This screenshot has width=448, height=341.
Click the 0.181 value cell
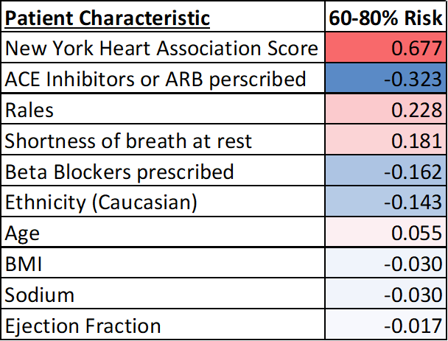(385, 141)
